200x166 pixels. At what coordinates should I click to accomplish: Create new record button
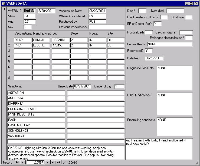pos(58,162)
